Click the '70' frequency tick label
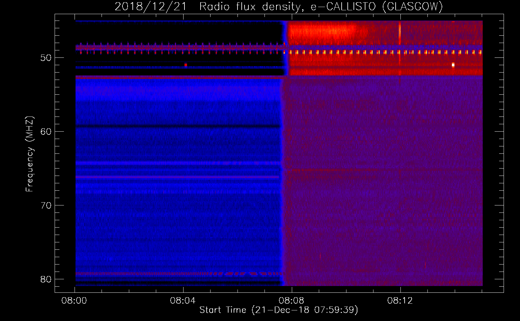The width and height of the screenshot is (520, 321). click(46, 205)
